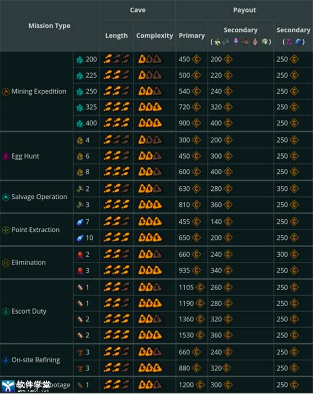This screenshot has width=313, height=394.
Task: Select the Salvage Operation mission icon
Action: 6,197
